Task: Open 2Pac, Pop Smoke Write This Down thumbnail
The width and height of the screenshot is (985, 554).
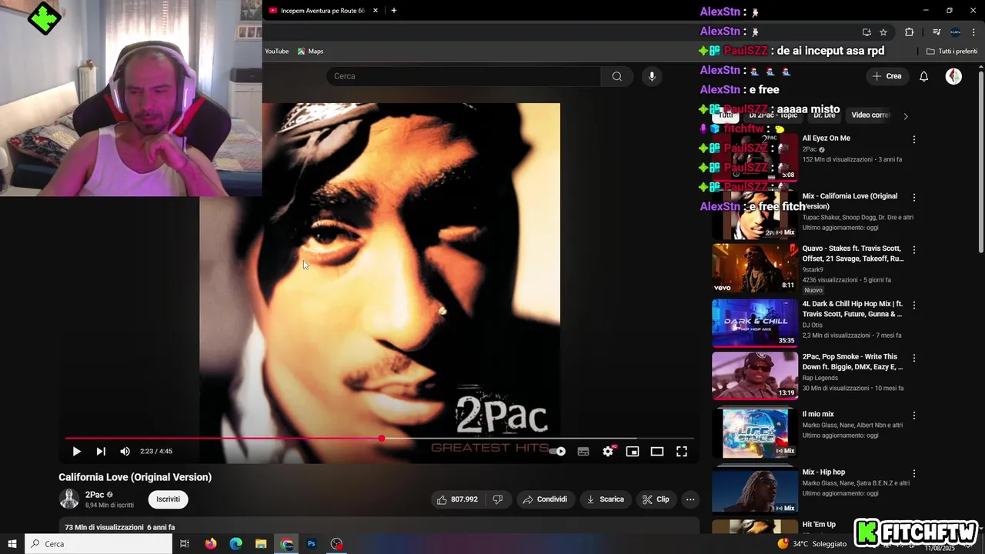Action: [755, 375]
